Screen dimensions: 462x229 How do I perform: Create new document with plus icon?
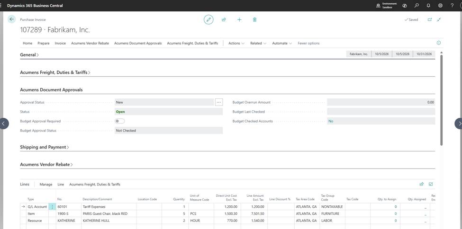pos(239,20)
